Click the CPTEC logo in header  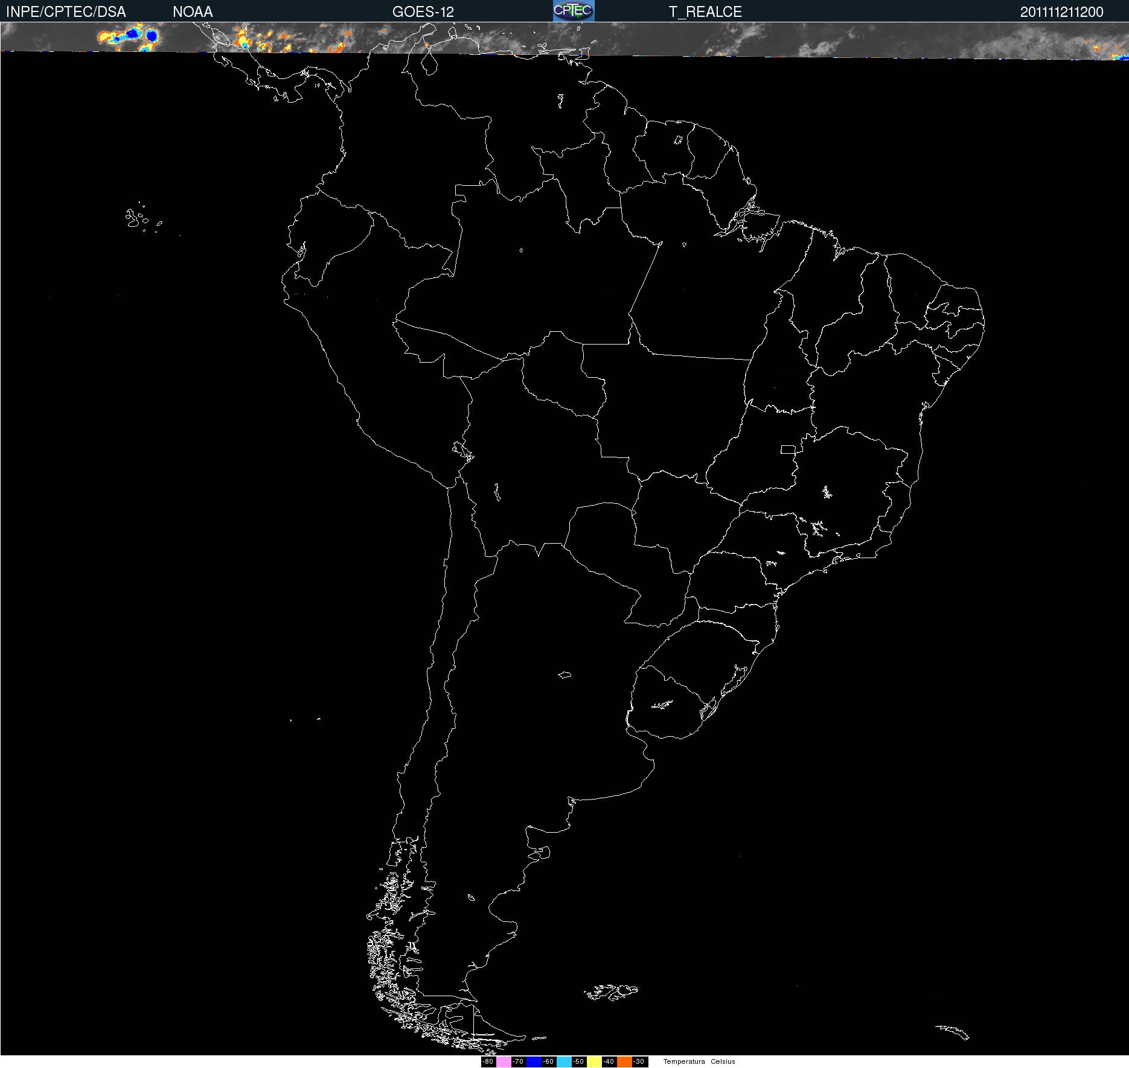(x=574, y=11)
